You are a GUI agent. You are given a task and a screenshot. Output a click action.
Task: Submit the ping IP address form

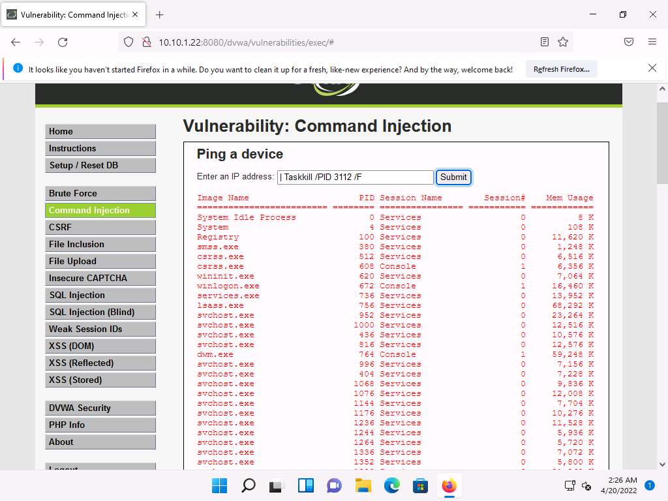pyautogui.click(x=453, y=177)
